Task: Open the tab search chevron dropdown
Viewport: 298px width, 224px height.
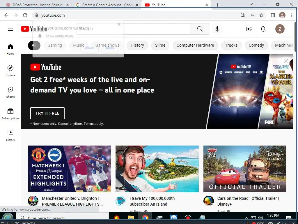Action: click(x=251, y=4)
